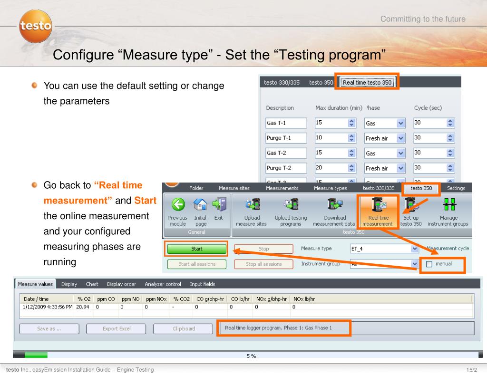487x376 pixels.
Task: Click the Download measurement data icon
Action: tap(335, 204)
